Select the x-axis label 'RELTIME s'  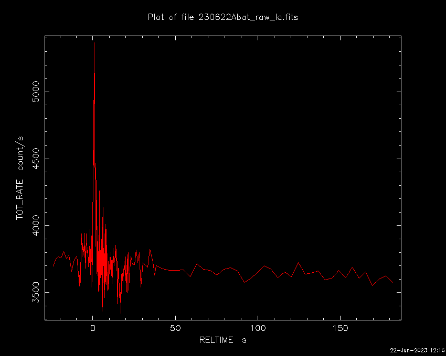pos(222,340)
